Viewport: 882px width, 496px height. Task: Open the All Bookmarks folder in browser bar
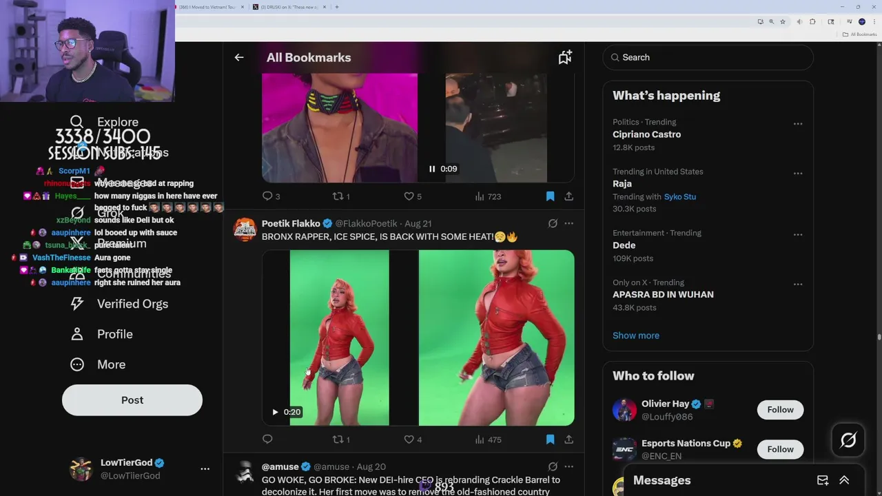click(860, 34)
